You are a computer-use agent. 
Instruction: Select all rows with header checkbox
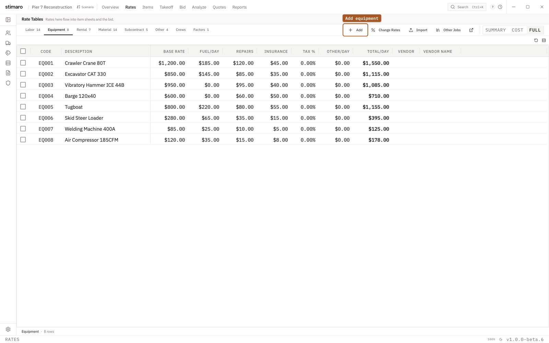coord(23,51)
